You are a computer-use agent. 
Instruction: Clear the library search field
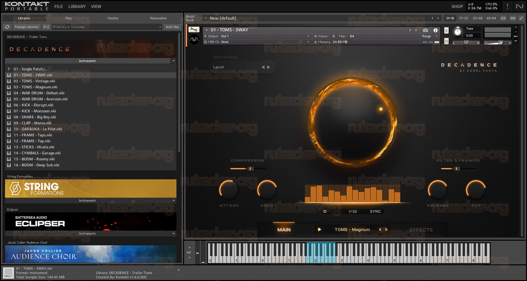coord(160,27)
